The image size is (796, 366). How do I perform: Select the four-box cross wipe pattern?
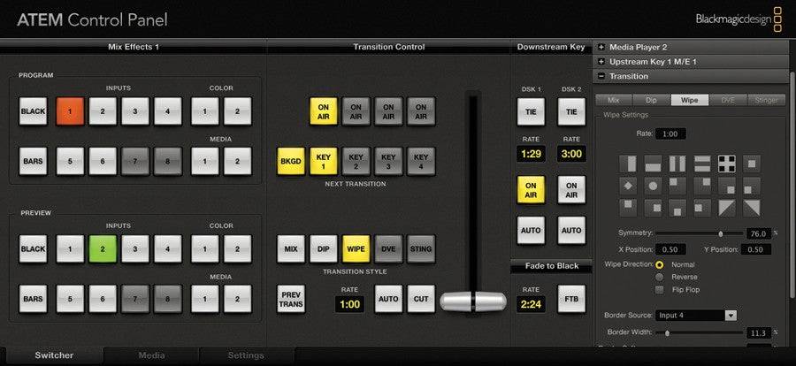[x=727, y=164]
